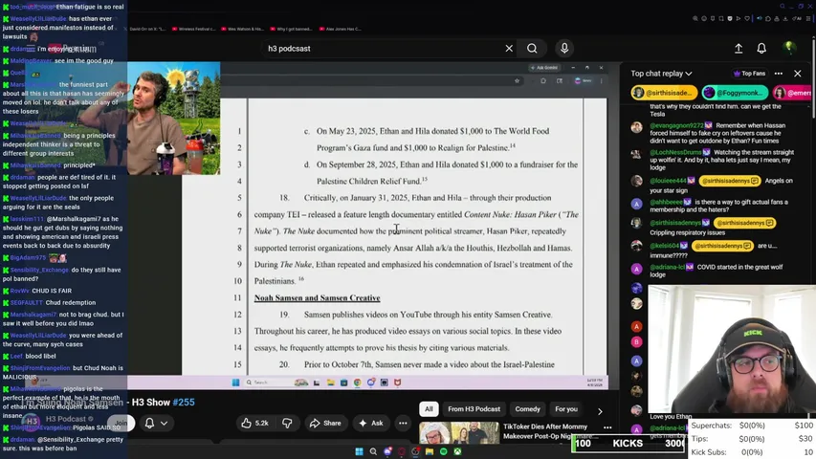Click @LochNessDrums username in chat
Screen dimensions: 816x459
tap(675, 152)
